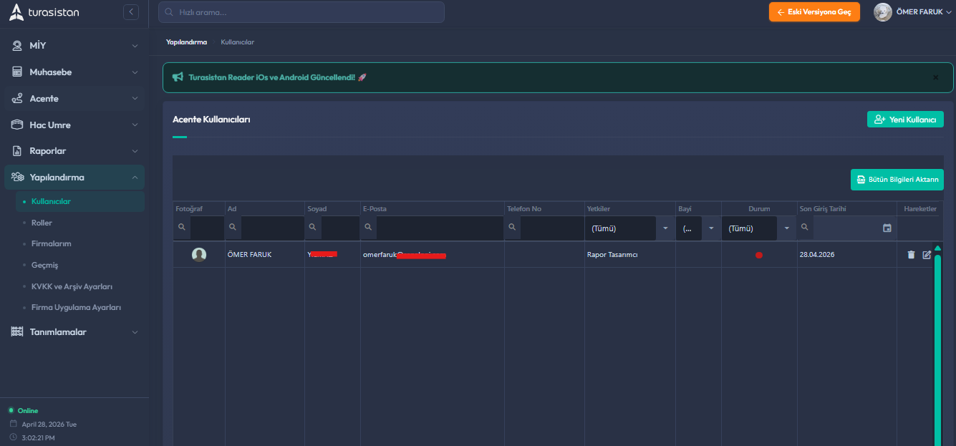This screenshot has height=446, width=956.
Task: Open calendar picker in Son Giriş Tarihi filter
Action: (x=887, y=228)
